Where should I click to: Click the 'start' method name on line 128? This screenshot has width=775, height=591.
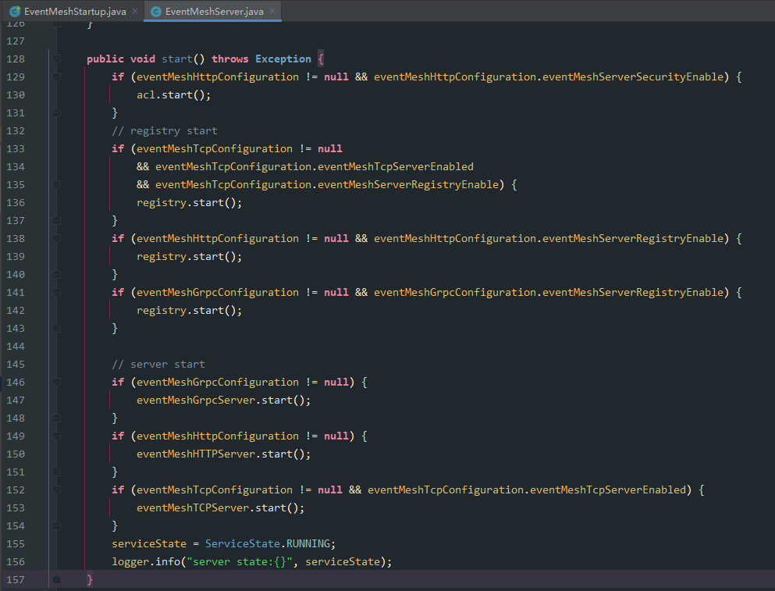pos(177,59)
